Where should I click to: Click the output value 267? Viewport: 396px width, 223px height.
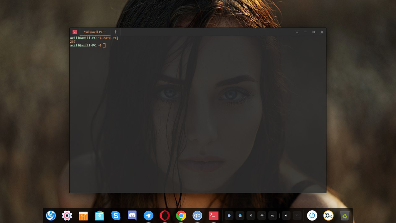click(73, 42)
